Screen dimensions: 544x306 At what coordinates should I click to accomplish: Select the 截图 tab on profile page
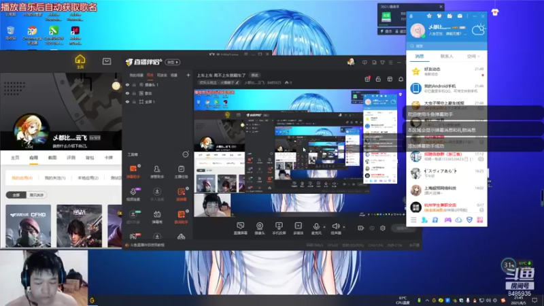[52, 158]
